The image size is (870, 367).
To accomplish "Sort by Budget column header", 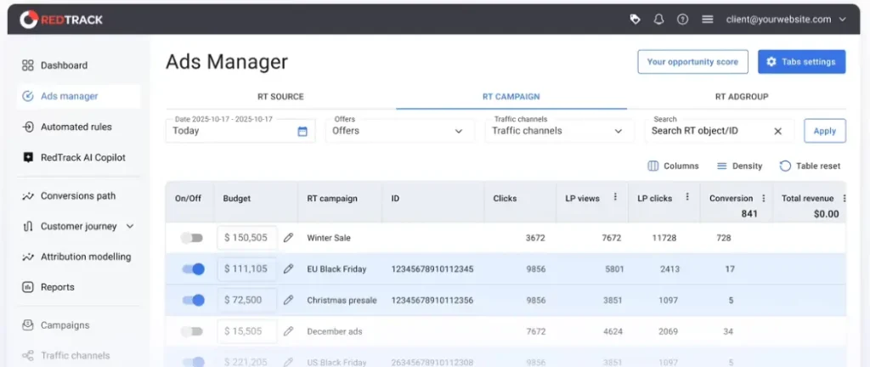I will pos(237,198).
